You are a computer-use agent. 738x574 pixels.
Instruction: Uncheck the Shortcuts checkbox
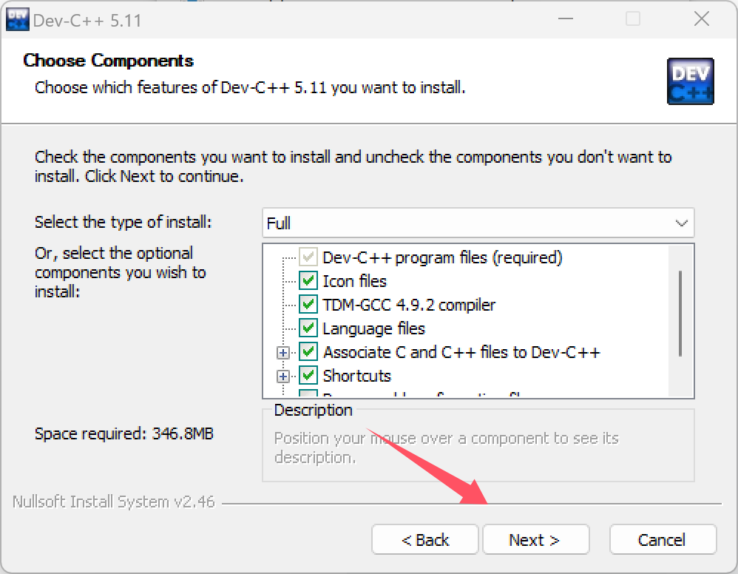point(308,375)
